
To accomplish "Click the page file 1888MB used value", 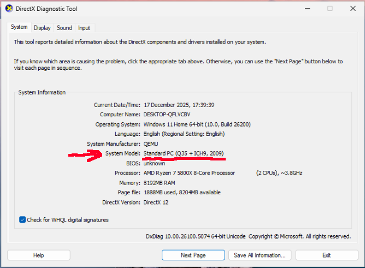I will click(x=182, y=193).
